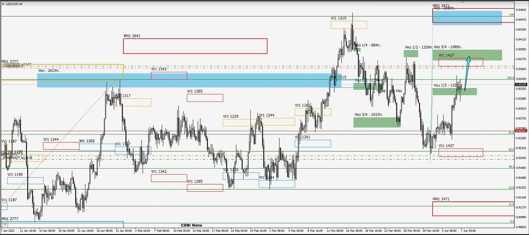Screen dimensions: 529x235
Task: Select the green Нкз 3/4 - 1995п. zone
Action: pos(467,55)
